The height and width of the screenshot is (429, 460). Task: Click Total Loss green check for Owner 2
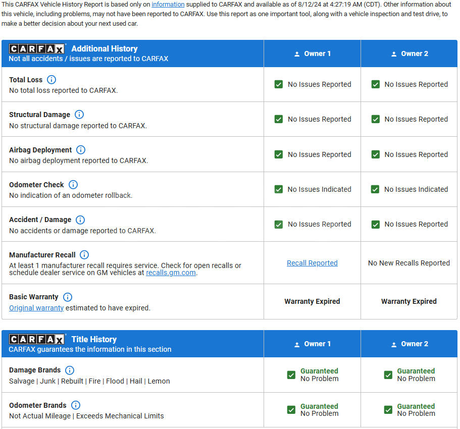point(376,84)
